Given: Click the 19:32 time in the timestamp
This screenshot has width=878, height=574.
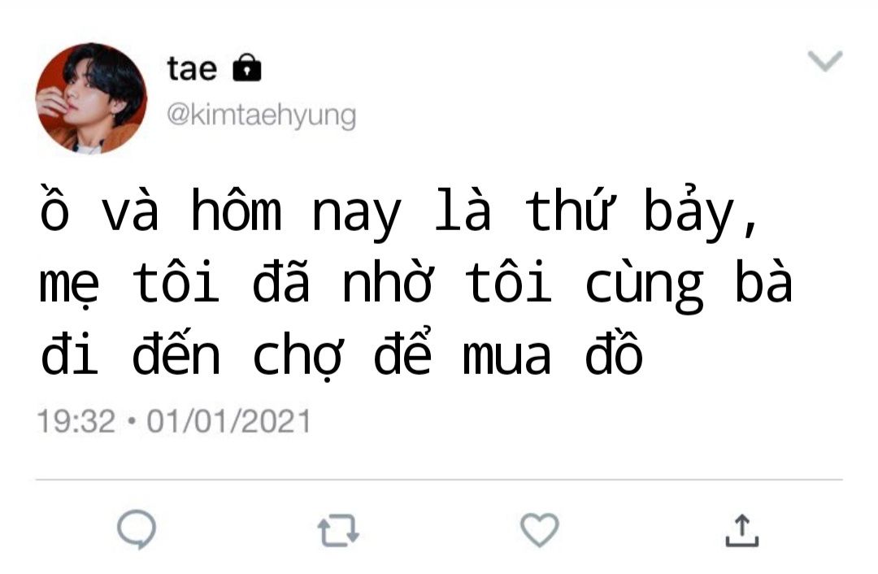Looking at the screenshot, I should click(76, 421).
